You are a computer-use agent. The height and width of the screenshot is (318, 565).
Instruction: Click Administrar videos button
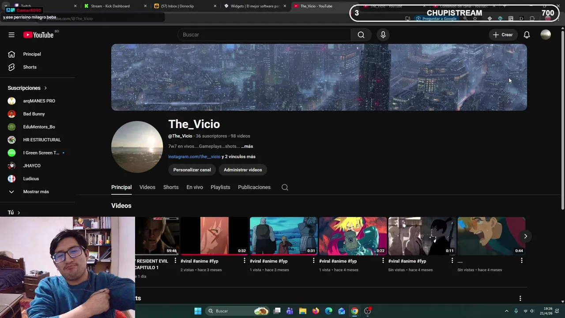coord(243,170)
